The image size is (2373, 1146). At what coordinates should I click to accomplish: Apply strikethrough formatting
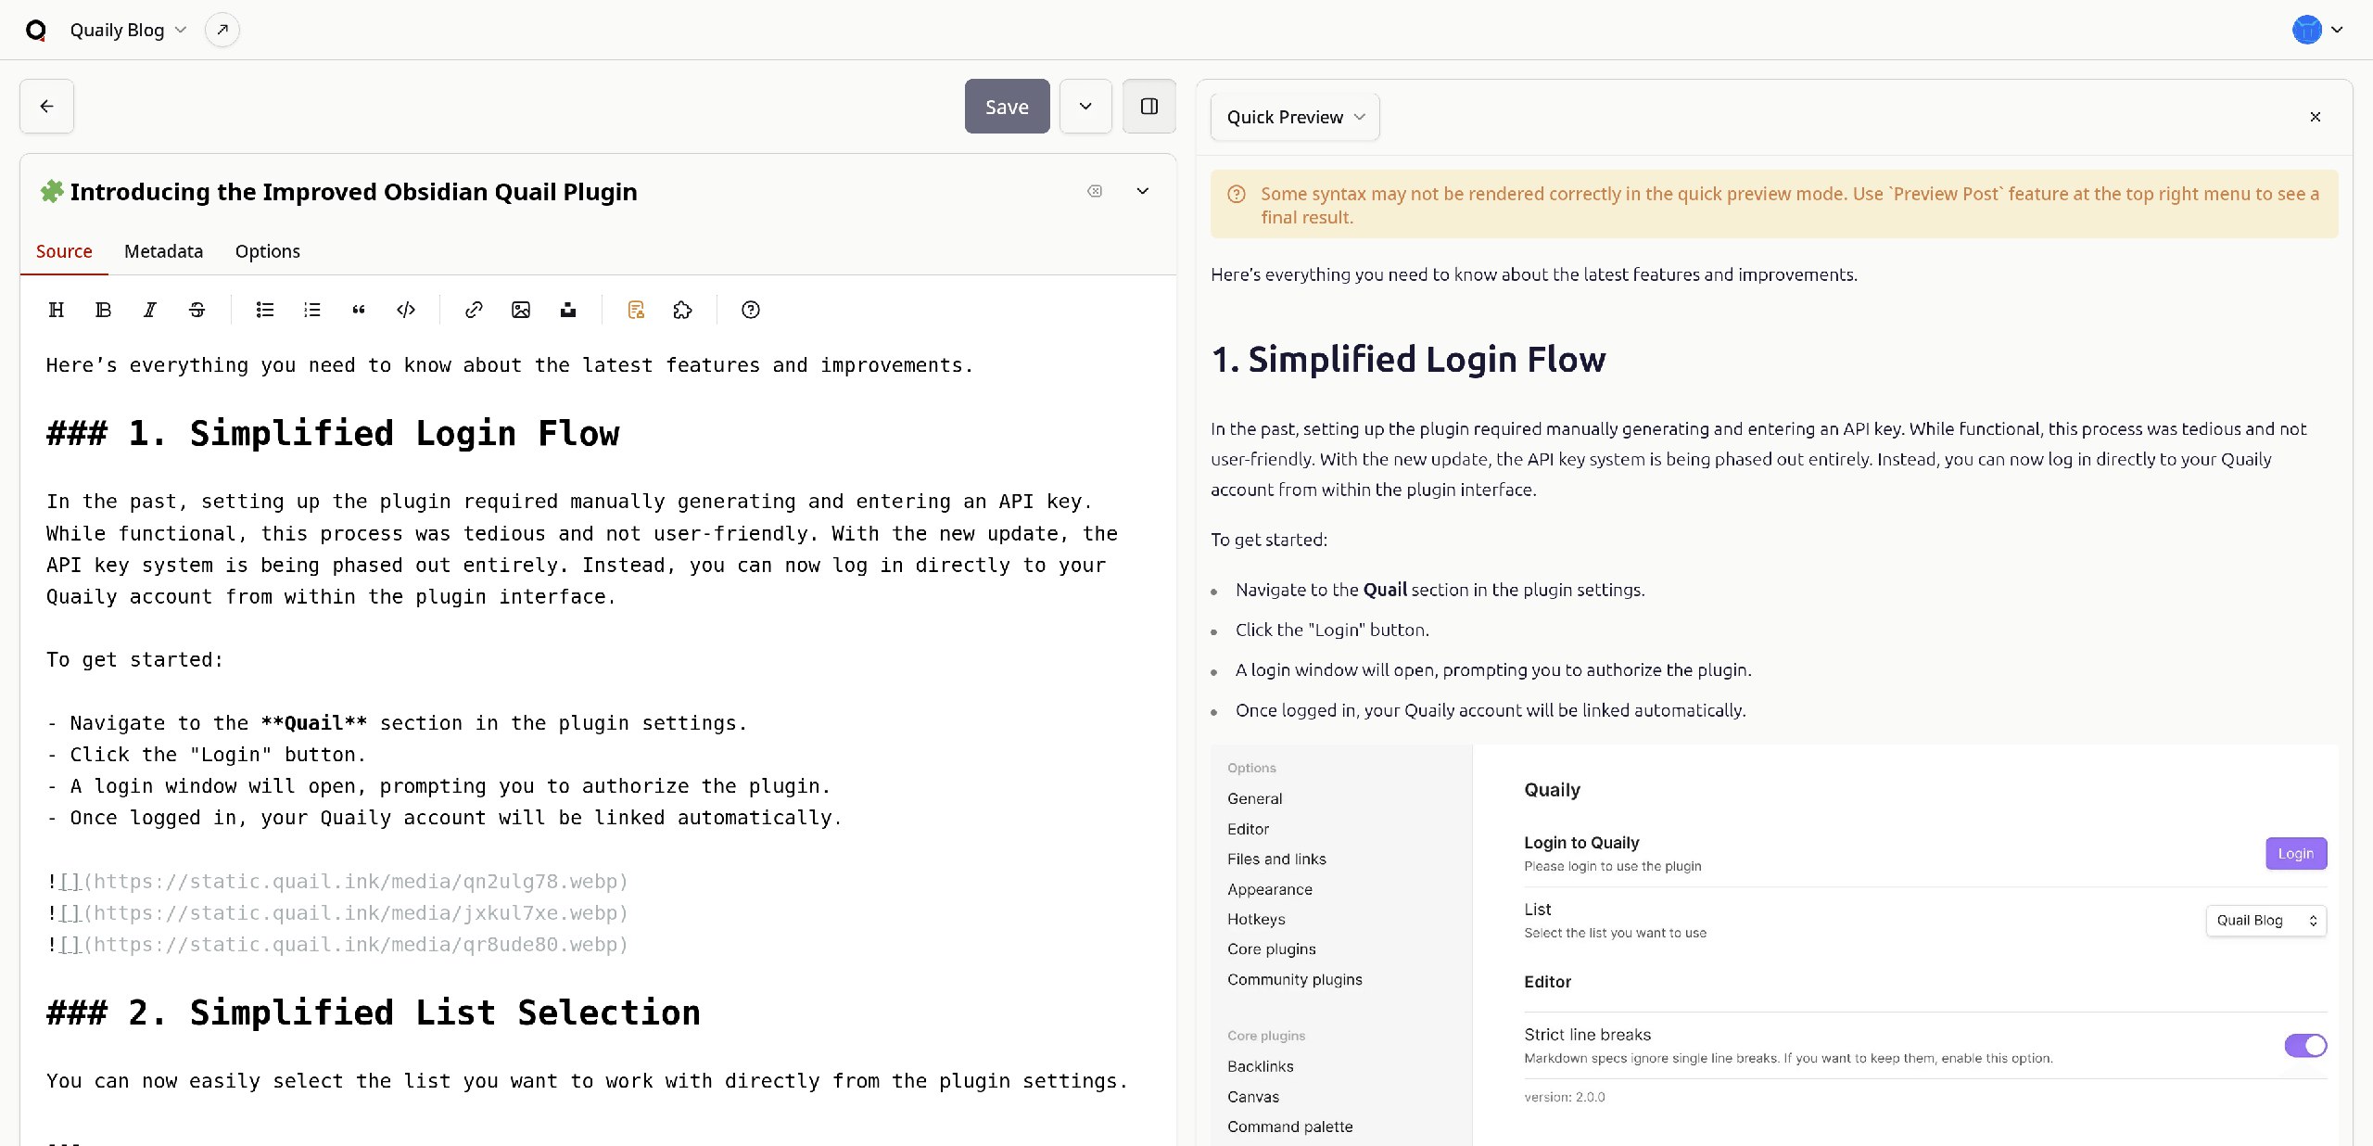tap(197, 310)
